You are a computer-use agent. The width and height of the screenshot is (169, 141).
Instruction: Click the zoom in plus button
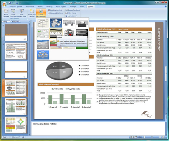tap(160, 137)
